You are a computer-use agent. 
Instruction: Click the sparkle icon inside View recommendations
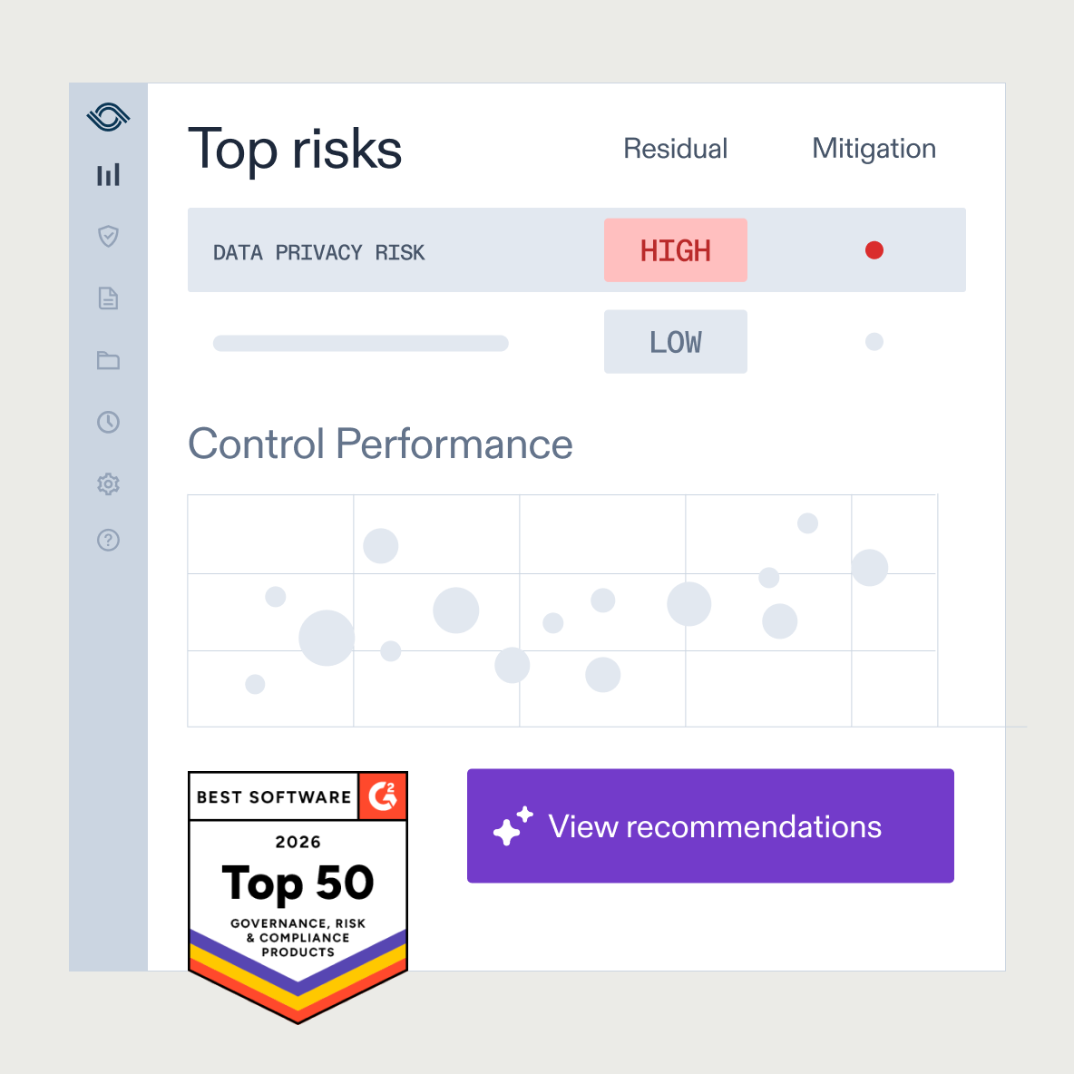pos(513,825)
